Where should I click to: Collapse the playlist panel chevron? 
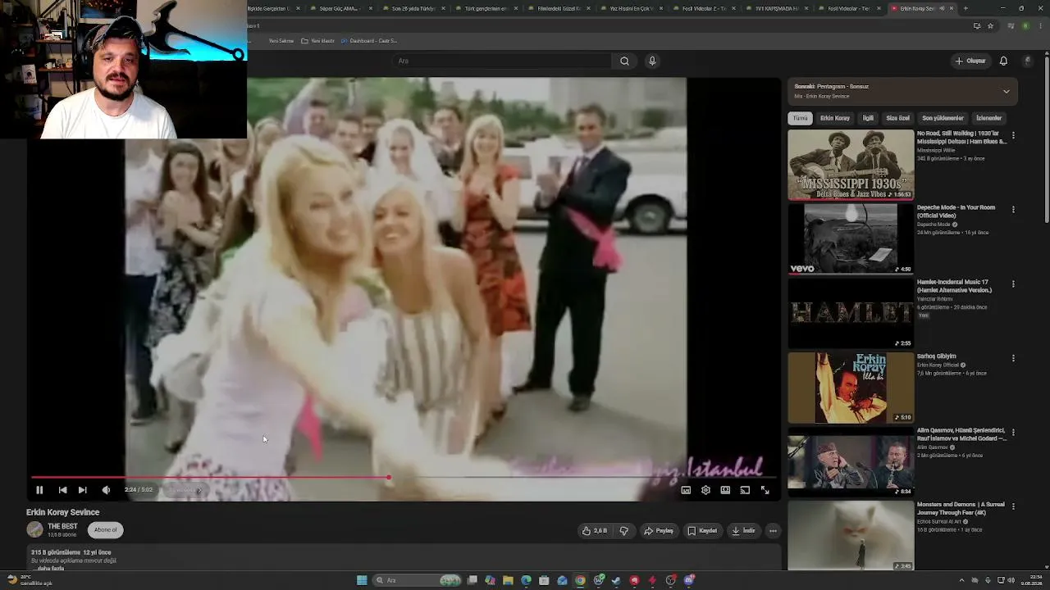pyautogui.click(x=1007, y=91)
